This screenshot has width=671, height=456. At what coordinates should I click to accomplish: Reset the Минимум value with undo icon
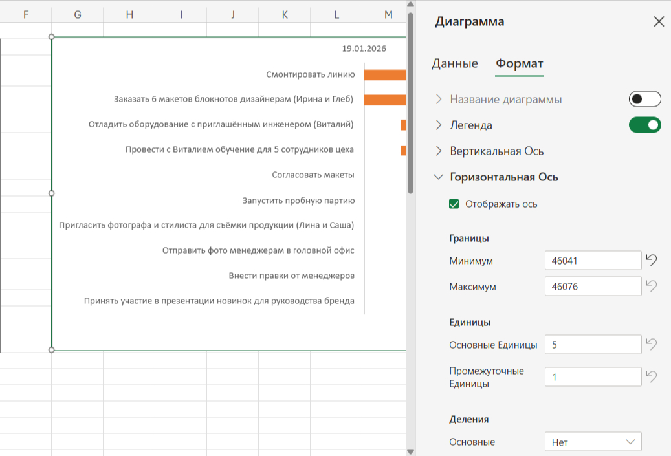pyautogui.click(x=652, y=261)
